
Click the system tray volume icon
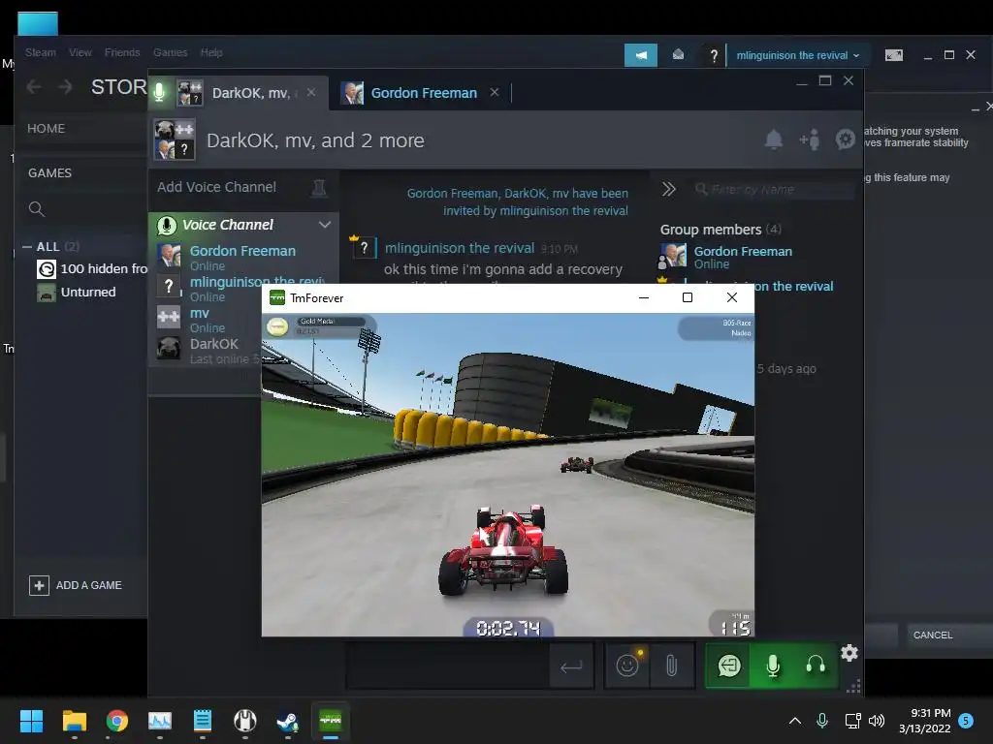(877, 721)
